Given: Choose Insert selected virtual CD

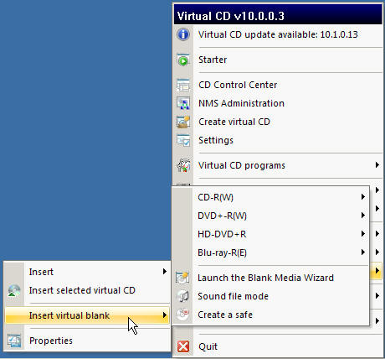Looking at the screenshot, I should click(87, 290).
